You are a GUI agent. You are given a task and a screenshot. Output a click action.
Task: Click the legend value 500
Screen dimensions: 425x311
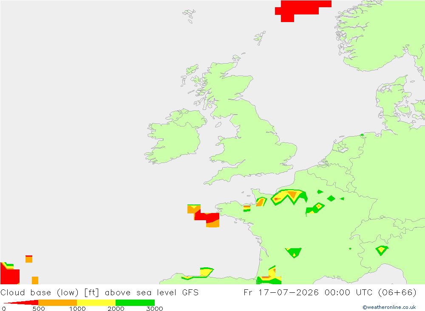pos(39,308)
